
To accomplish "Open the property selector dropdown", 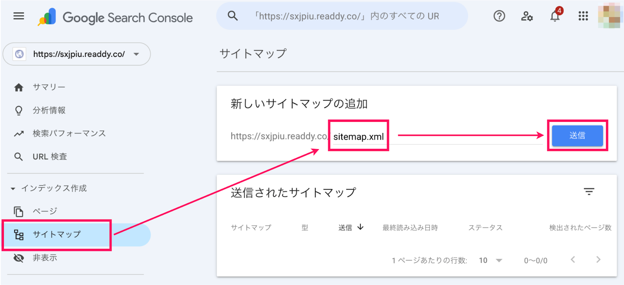I will pyautogui.click(x=77, y=54).
